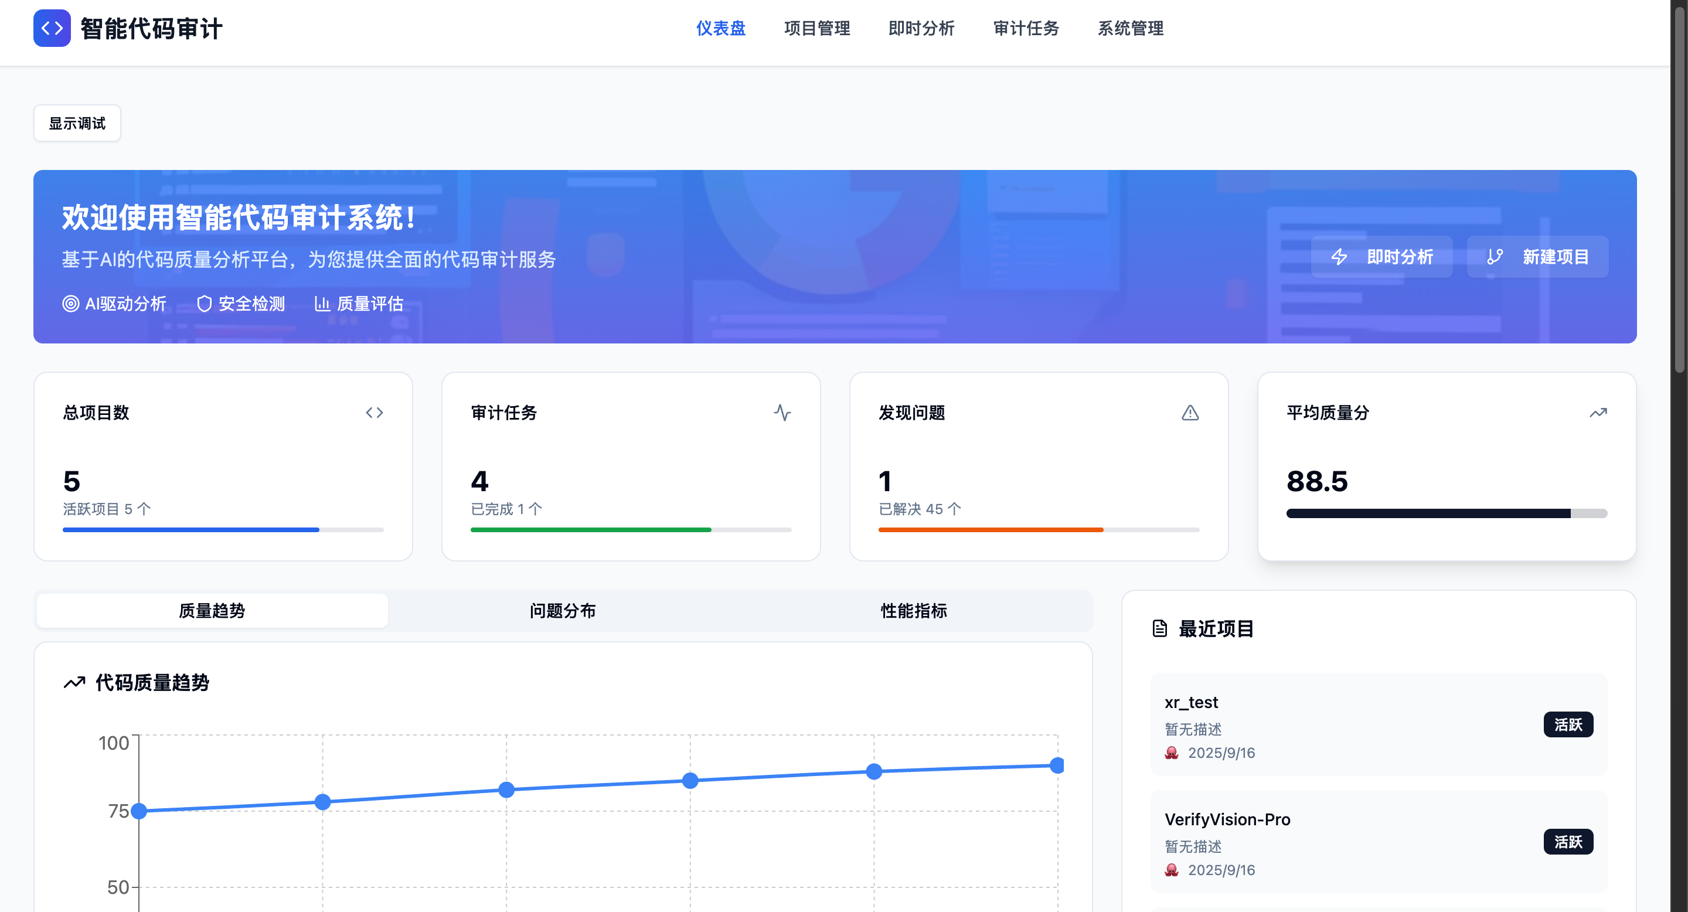Click the code icon on 总项目数 card
1688x912 pixels.
[376, 412]
